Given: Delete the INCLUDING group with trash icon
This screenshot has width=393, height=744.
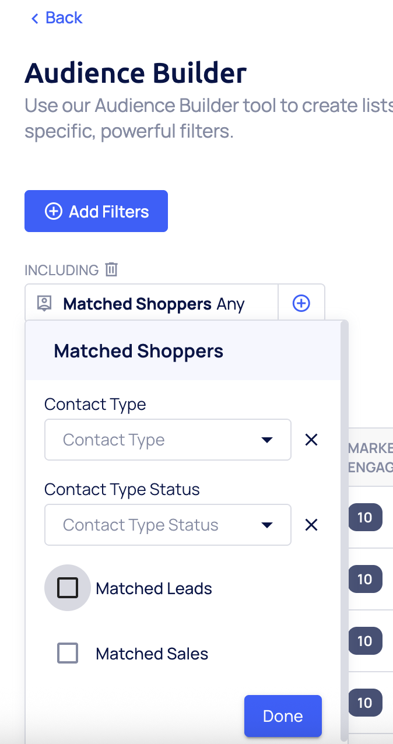Looking at the screenshot, I should (x=111, y=269).
